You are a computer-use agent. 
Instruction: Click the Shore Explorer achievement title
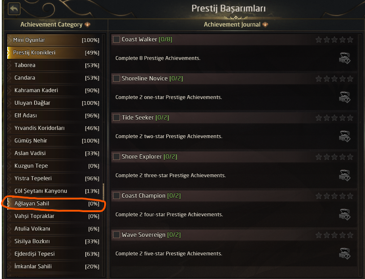coord(141,157)
